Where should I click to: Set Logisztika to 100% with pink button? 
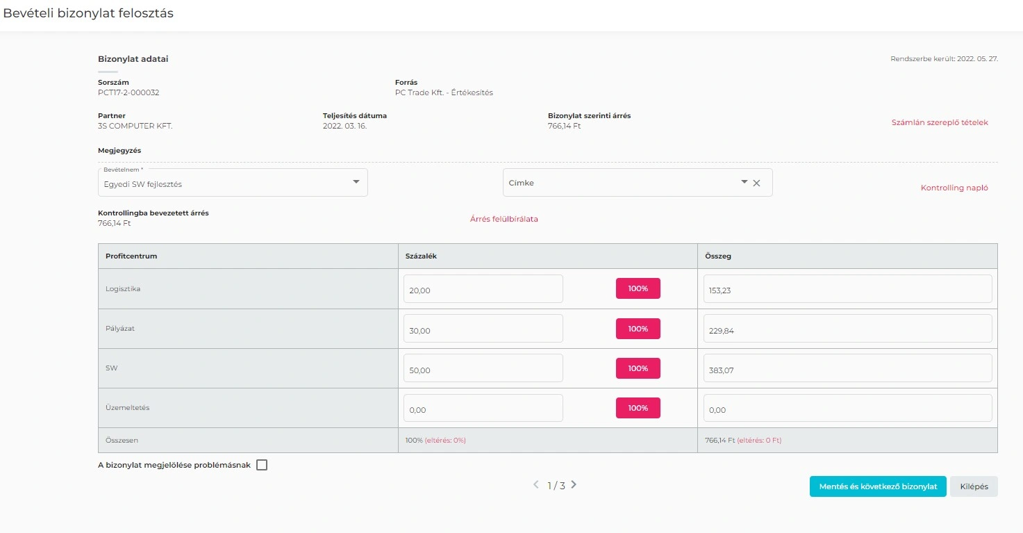point(638,288)
